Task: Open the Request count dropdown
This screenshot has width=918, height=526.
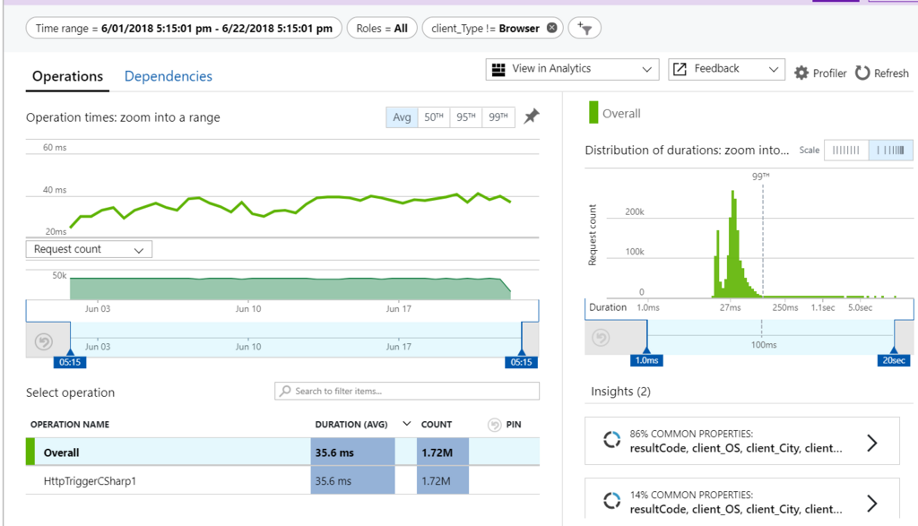Action: (x=89, y=249)
